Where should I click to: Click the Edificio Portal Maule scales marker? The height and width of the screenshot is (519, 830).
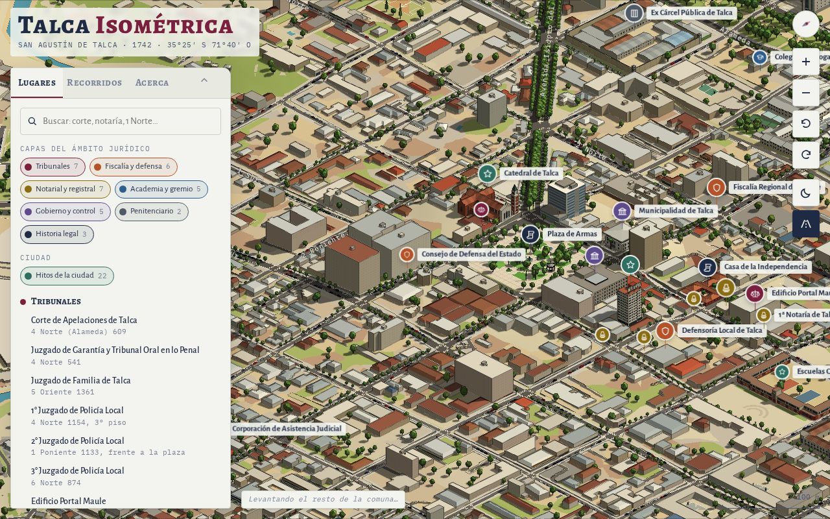(x=755, y=293)
